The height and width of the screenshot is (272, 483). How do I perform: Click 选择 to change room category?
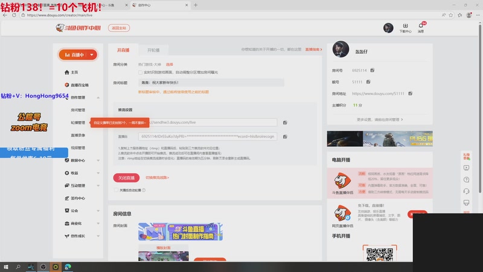(x=170, y=65)
